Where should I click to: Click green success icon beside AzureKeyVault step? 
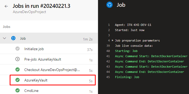click(x=18, y=80)
